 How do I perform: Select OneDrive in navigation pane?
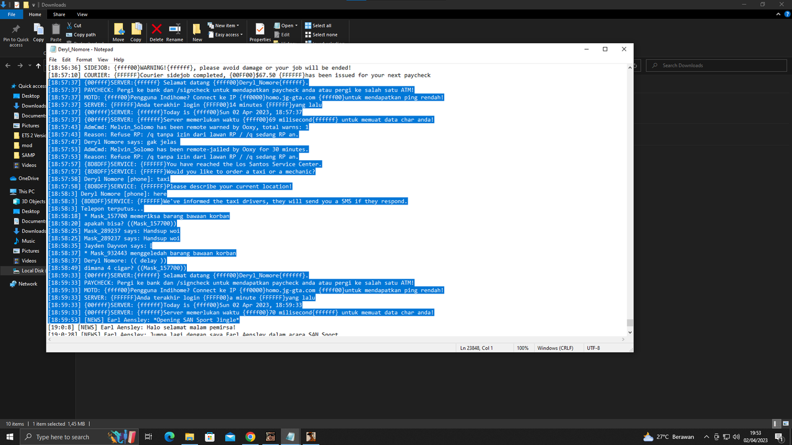point(24,179)
